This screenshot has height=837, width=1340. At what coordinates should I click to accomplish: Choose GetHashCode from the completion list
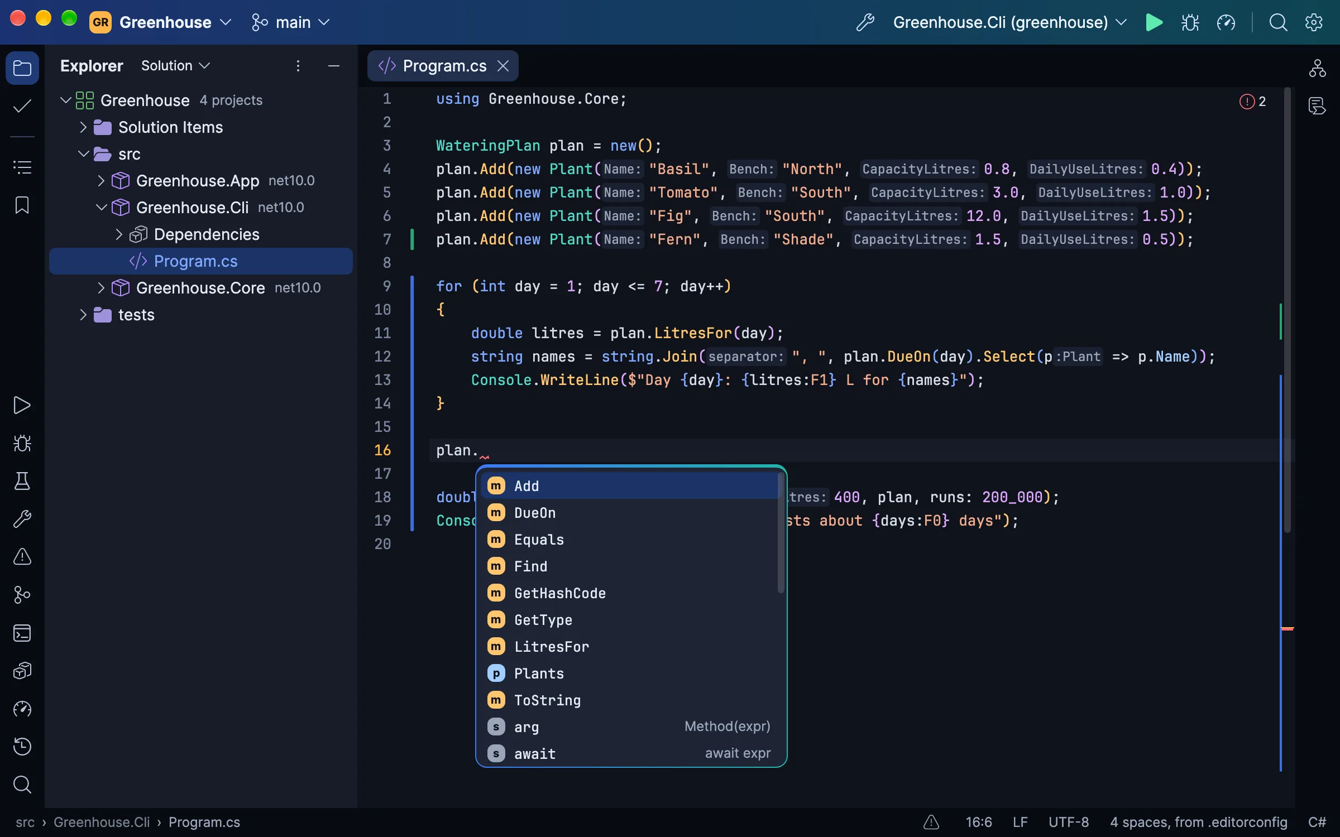[x=630, y=593]
